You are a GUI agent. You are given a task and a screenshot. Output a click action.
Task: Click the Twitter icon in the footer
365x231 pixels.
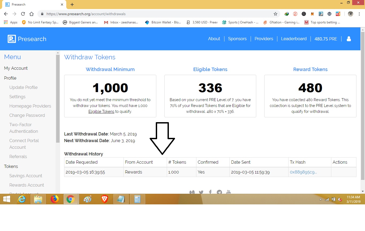coord(201,192)
